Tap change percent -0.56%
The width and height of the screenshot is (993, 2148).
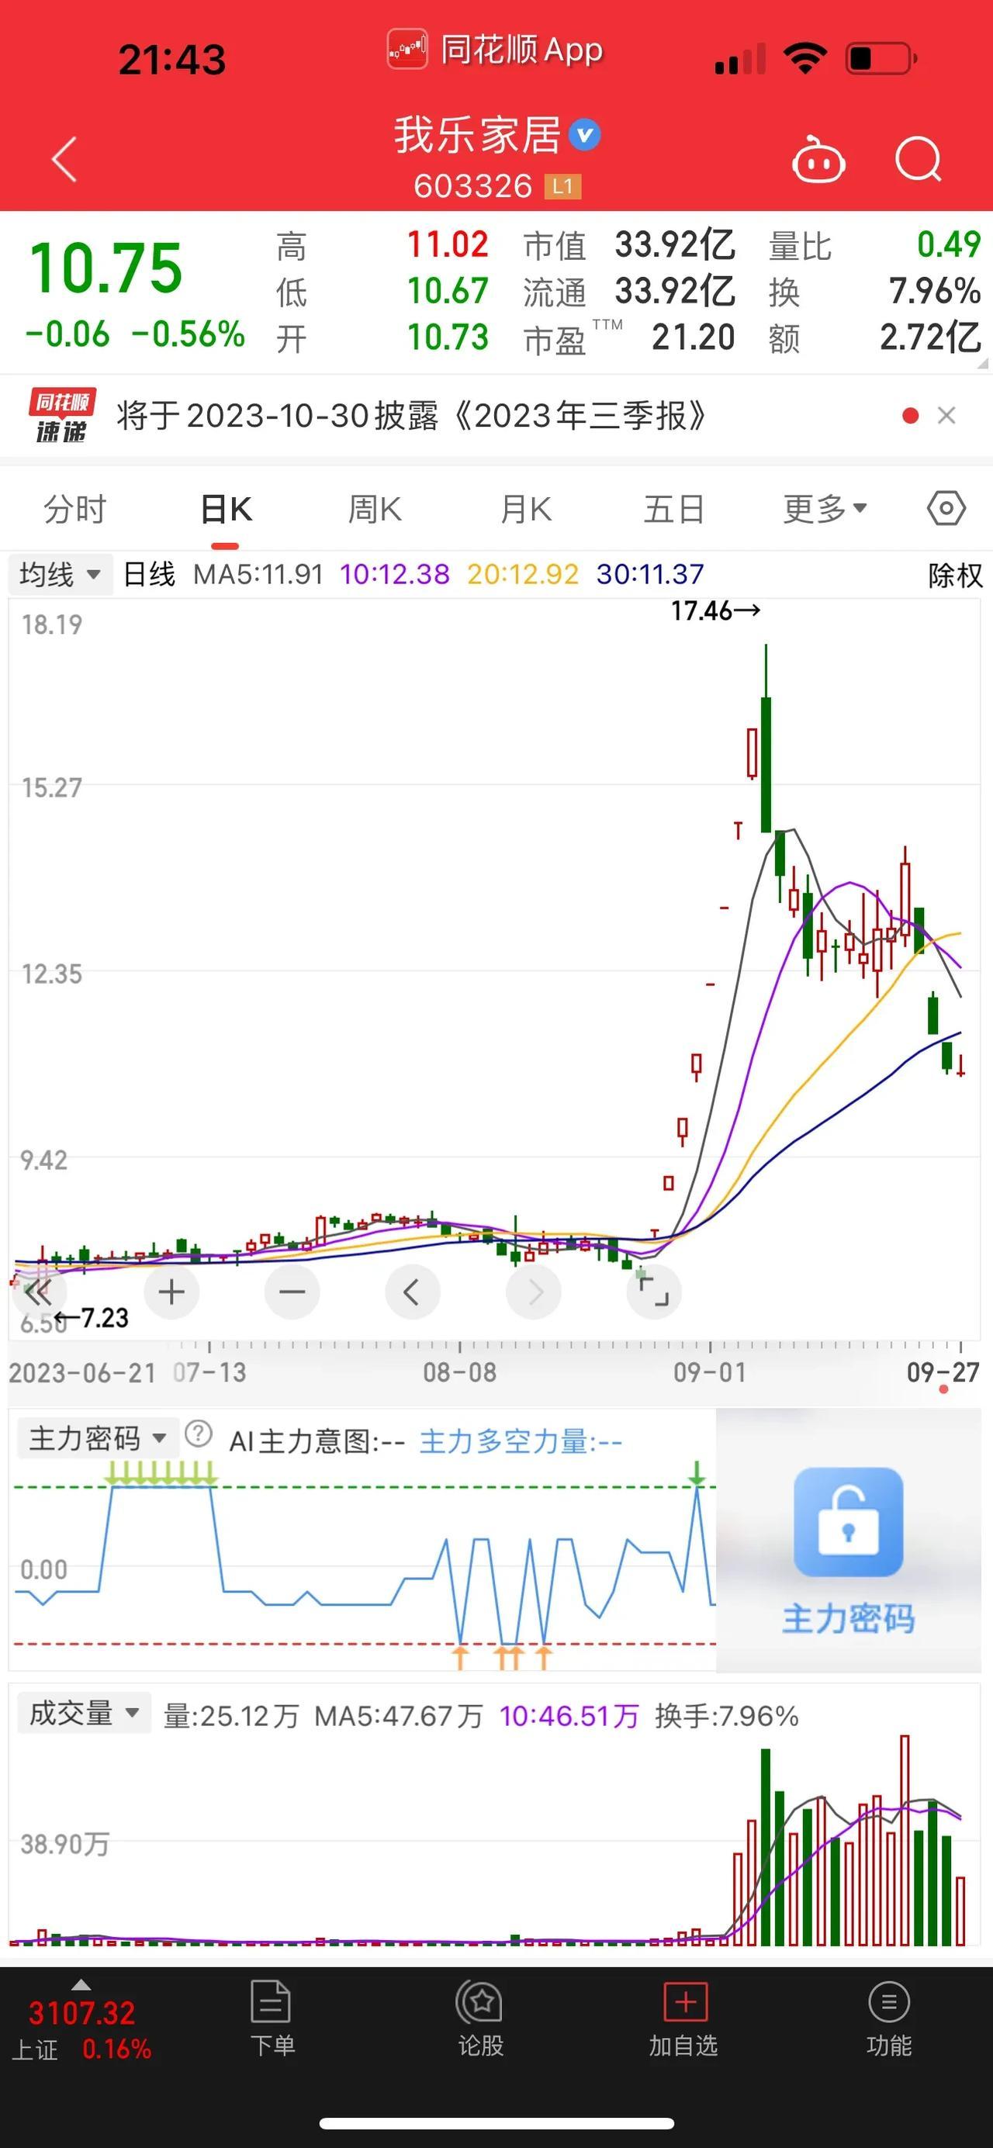point(189,334)
